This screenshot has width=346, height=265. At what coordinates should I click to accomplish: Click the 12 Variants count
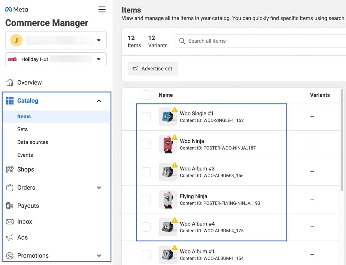(x=158, y=41)
